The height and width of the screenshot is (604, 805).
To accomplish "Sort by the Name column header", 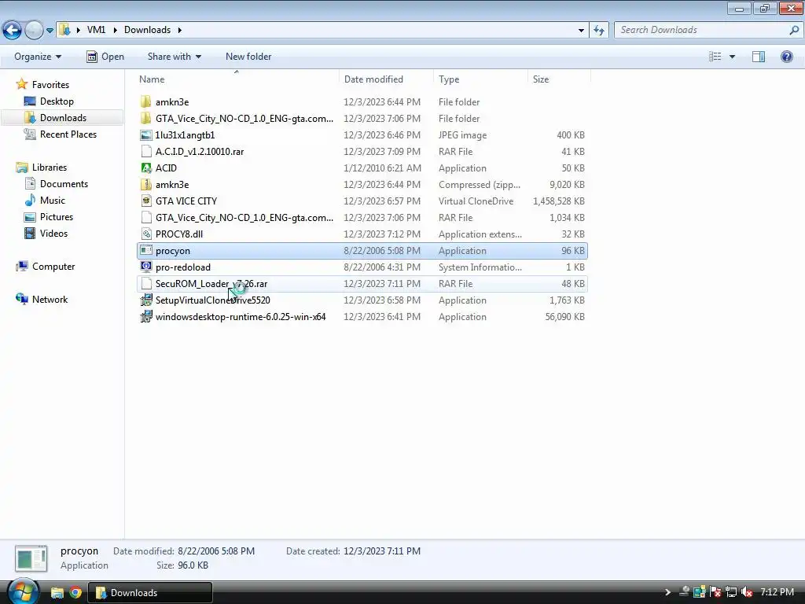I will (237, 79).
